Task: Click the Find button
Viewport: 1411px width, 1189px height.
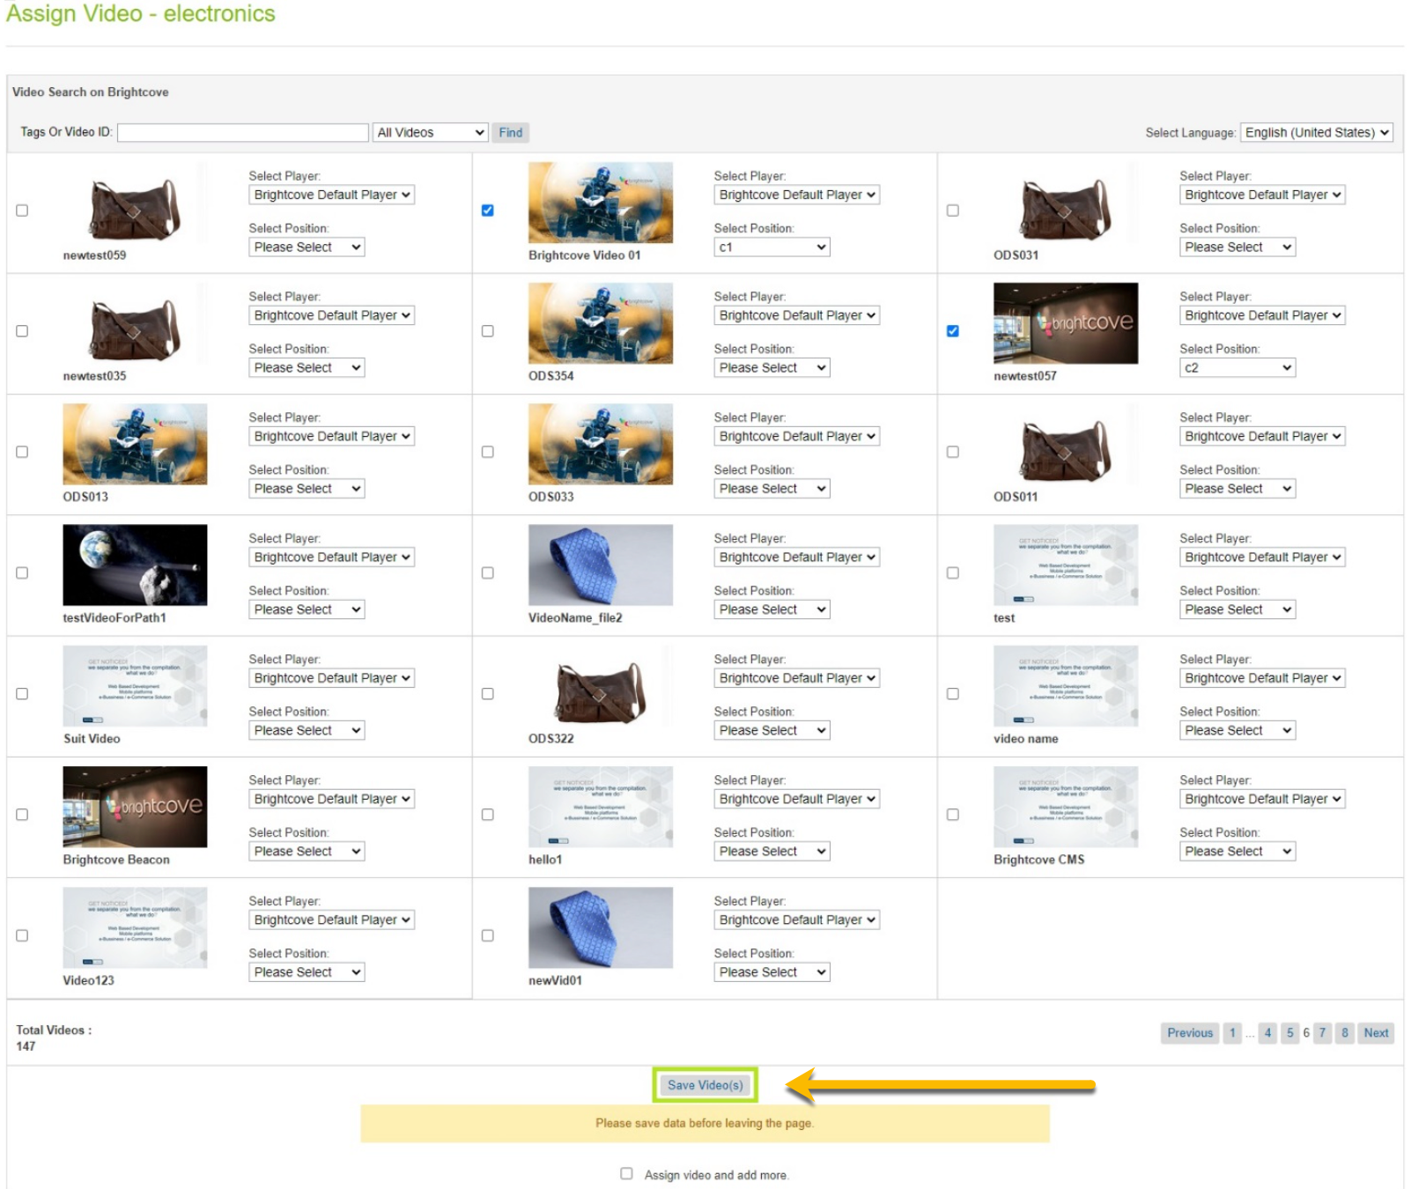Action: pyautogui.click(x=510, y=132)
